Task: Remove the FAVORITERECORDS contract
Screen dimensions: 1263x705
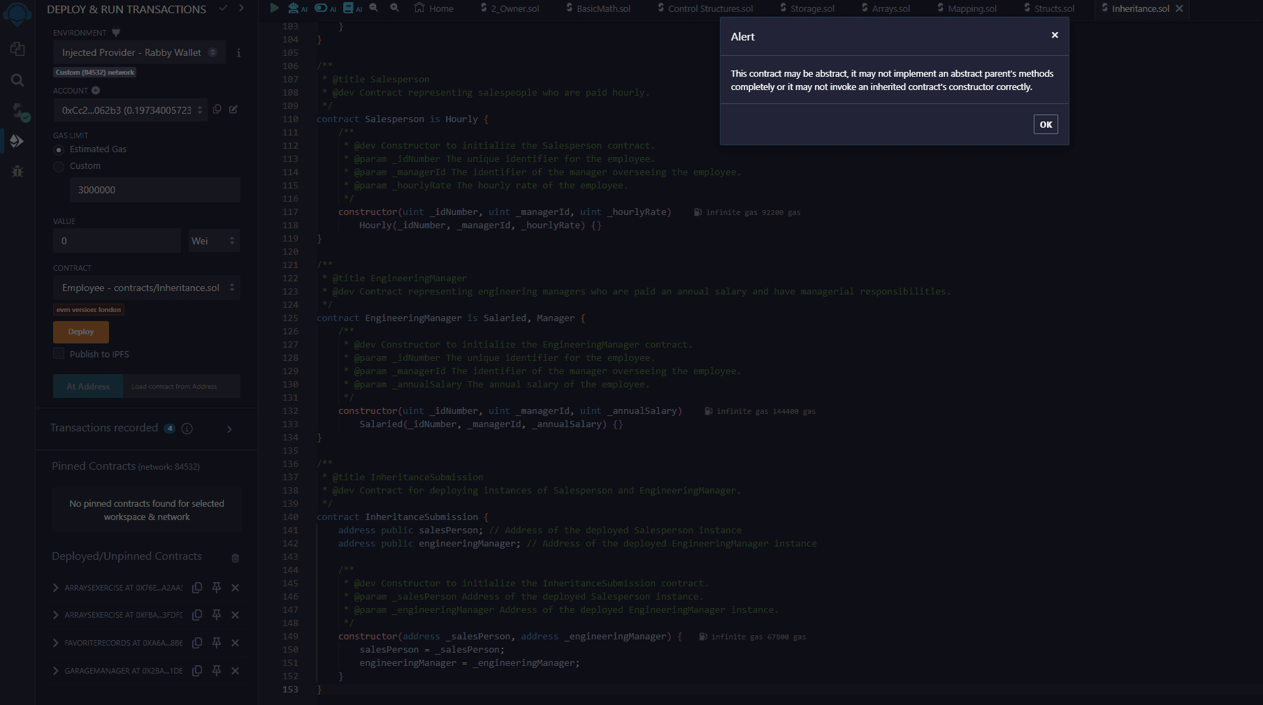Action: click(x=236, y=643)
